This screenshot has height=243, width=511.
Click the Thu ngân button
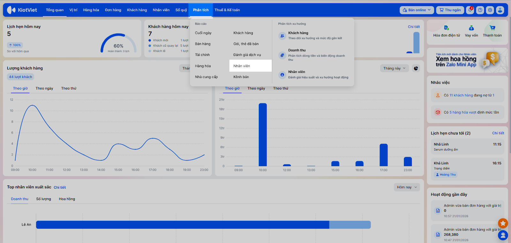pos(450,10)
